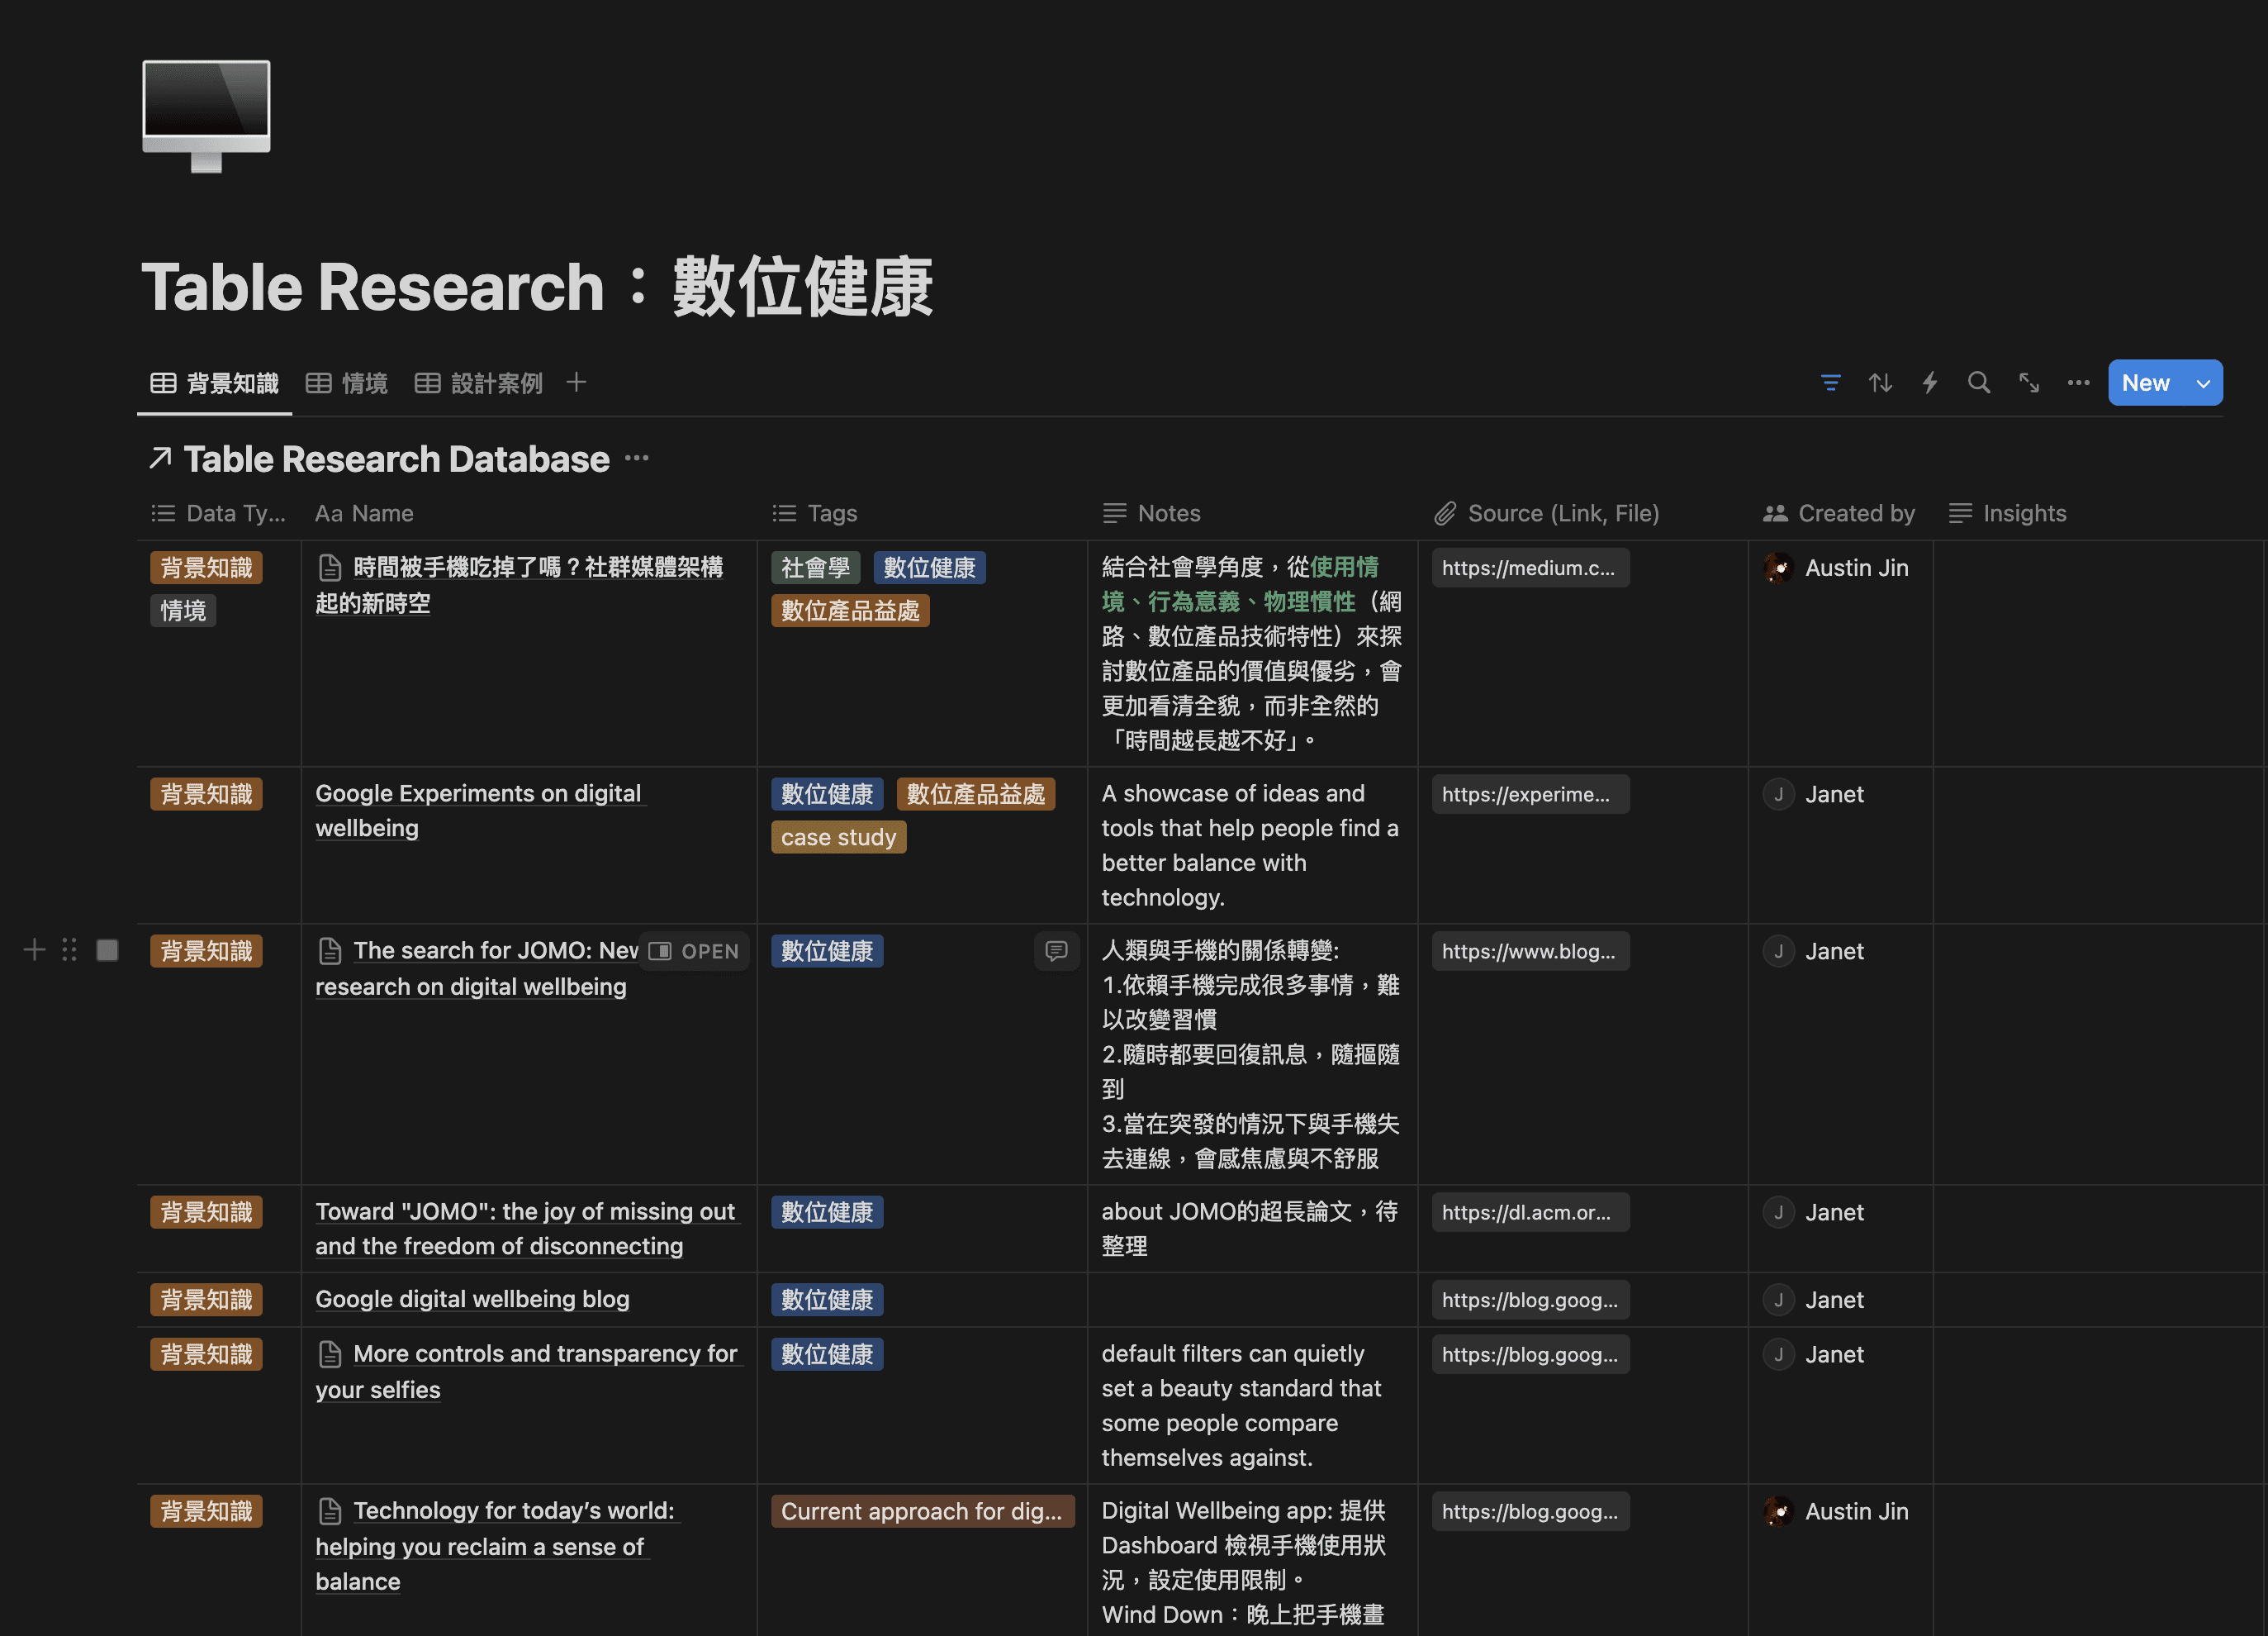
Task: Click the comment icon in JOMO row
Action: tap(1056, 950)
